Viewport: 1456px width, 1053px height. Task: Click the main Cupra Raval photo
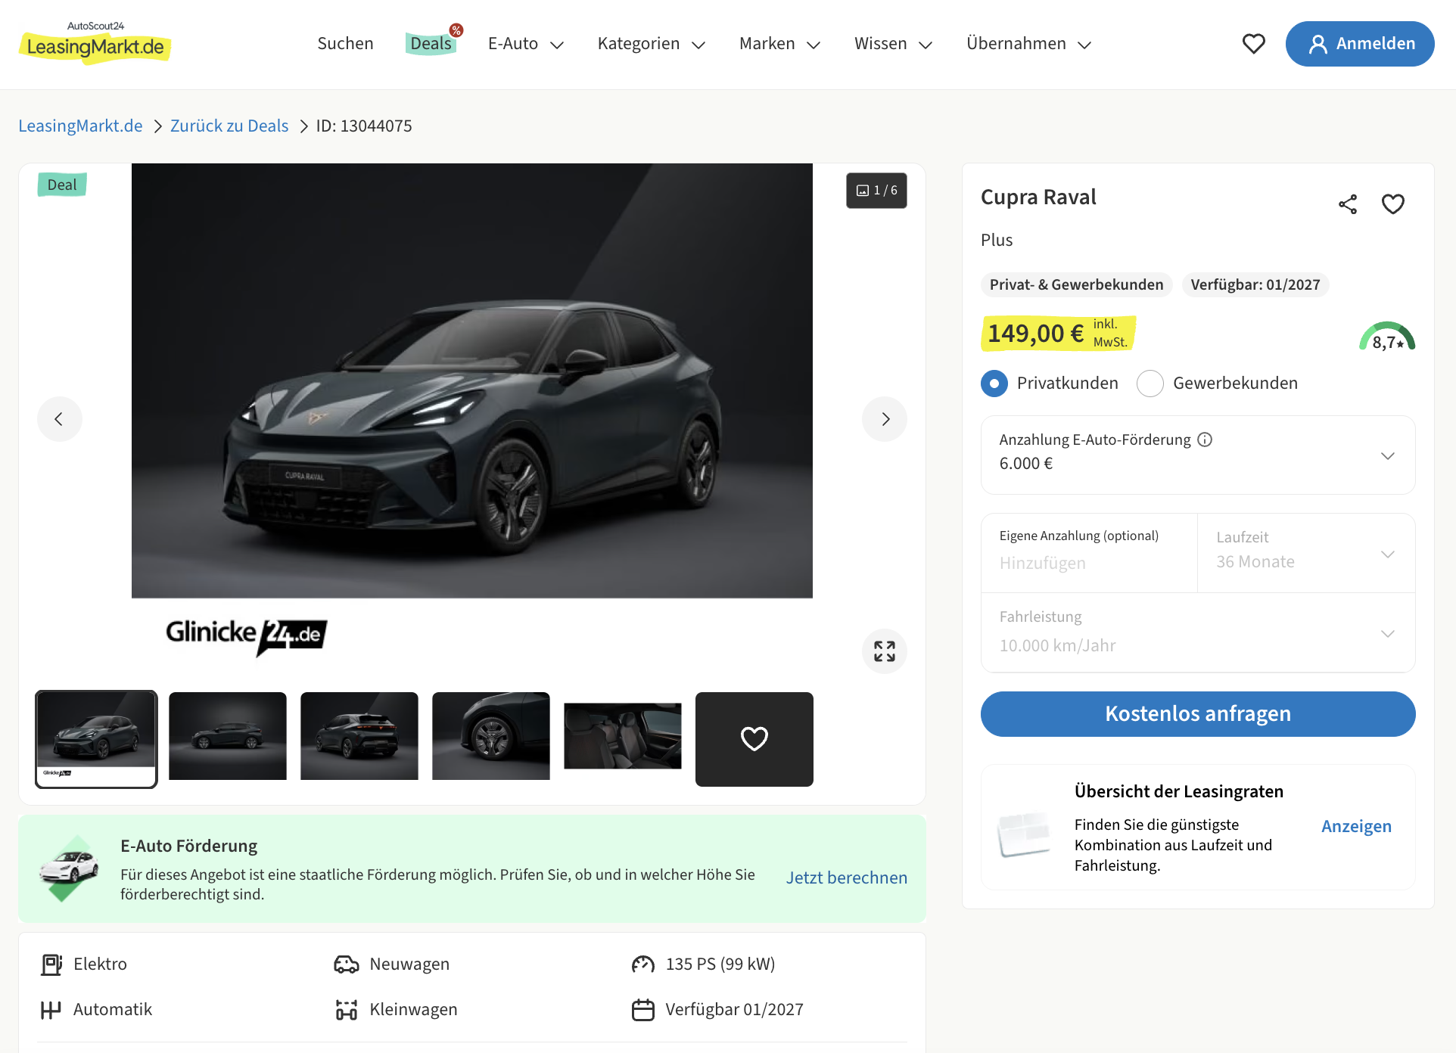pyautogui.click(x=472, y=381)
